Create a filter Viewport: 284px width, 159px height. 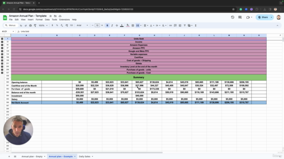[x=185, y=26]
